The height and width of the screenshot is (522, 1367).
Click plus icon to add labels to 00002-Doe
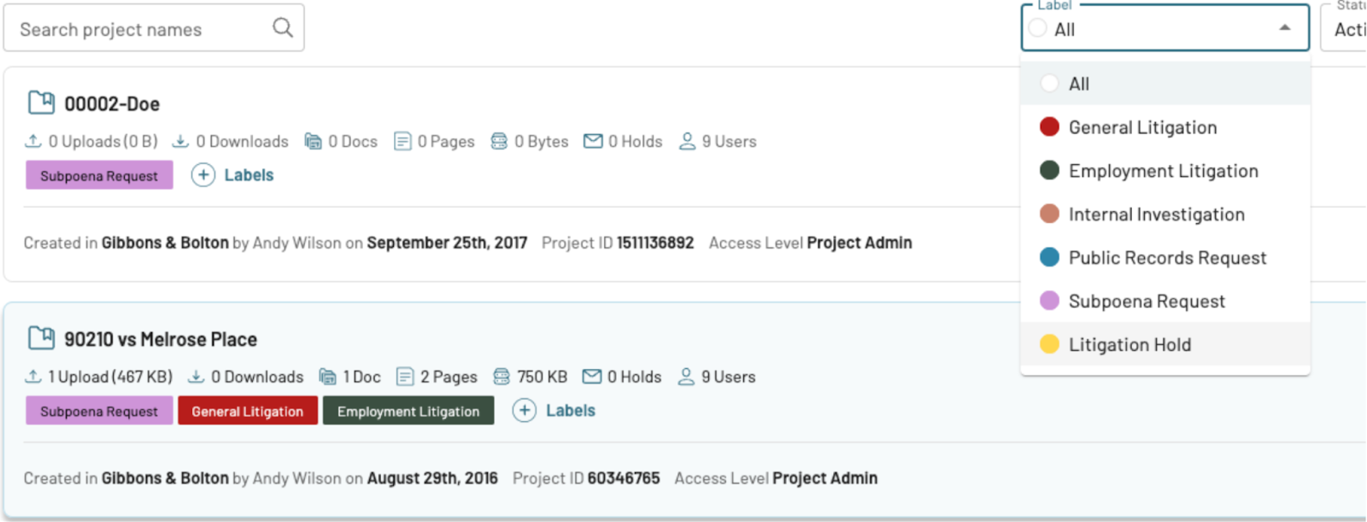tap(203, 175)
